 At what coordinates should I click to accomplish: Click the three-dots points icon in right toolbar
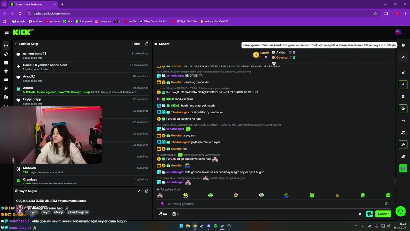click(x=403, y=157)
